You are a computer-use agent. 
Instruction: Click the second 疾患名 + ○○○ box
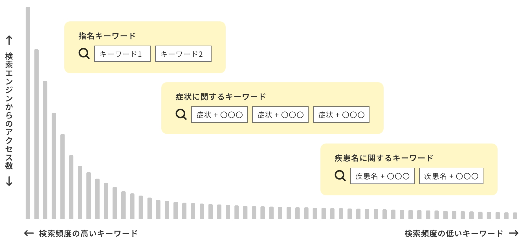(451, 176)
